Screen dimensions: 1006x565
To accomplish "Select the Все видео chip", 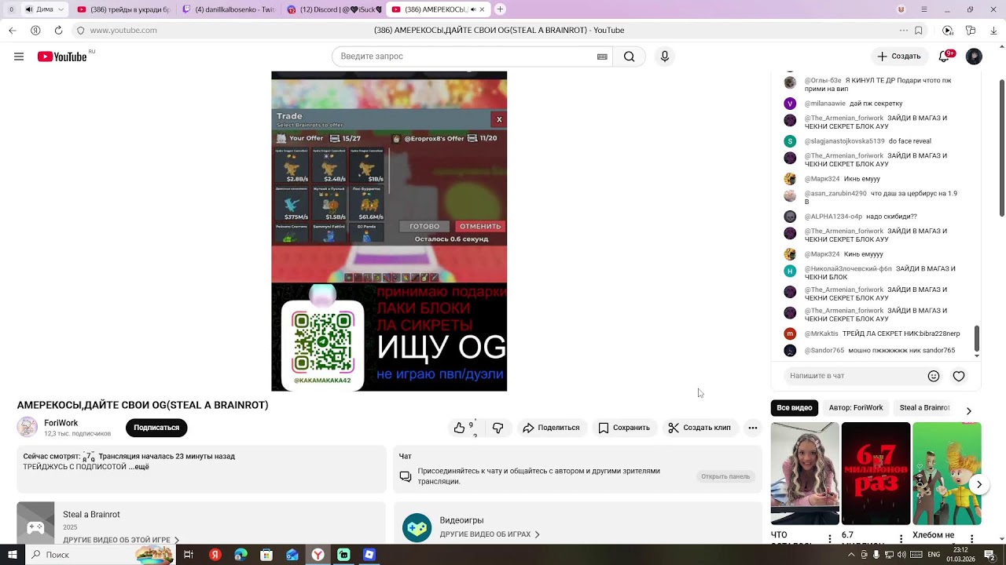I will click(795, 408).
